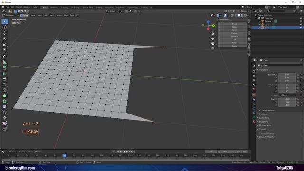Select the Annotate pencil tool
The height and width of the screenshot is (171, 304).
click(4, 56)
